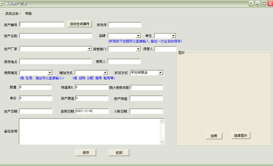The height and width of the screenshot is (166, 273).
Task: Click the category name text 电脑
Action: click(28, 13)
